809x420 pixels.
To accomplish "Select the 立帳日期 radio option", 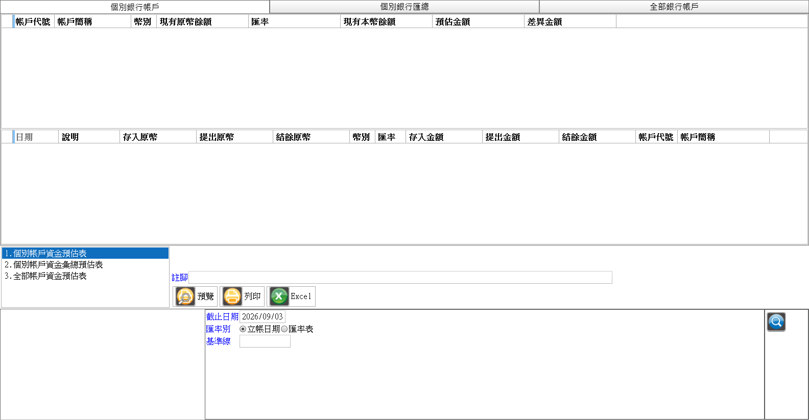I will pyautogui.click(x=243, y=329).
